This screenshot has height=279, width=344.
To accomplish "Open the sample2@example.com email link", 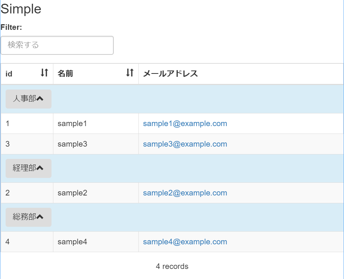I will click(185, 193).
